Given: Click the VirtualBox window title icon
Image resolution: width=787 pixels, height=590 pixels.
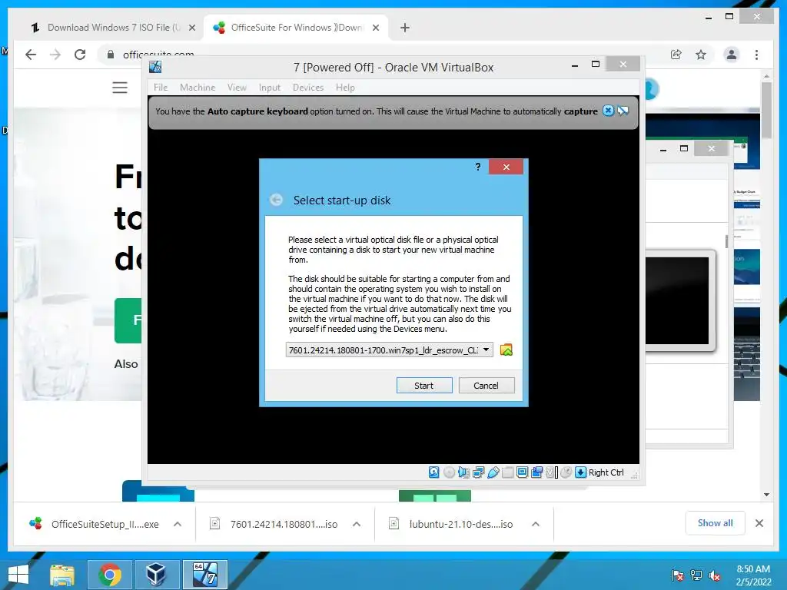Looking at the screenshot, I should coord(155,67).
